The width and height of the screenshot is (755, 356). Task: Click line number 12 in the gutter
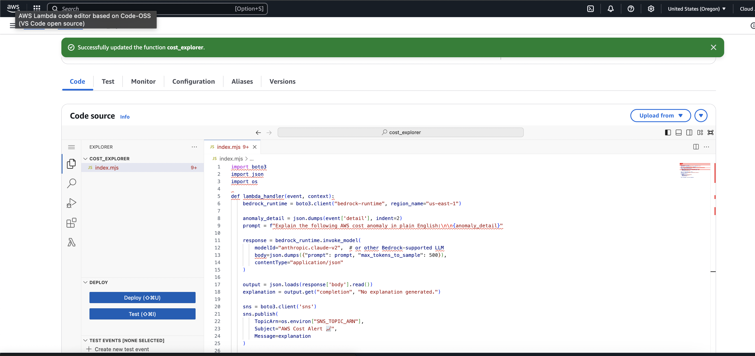217,248
